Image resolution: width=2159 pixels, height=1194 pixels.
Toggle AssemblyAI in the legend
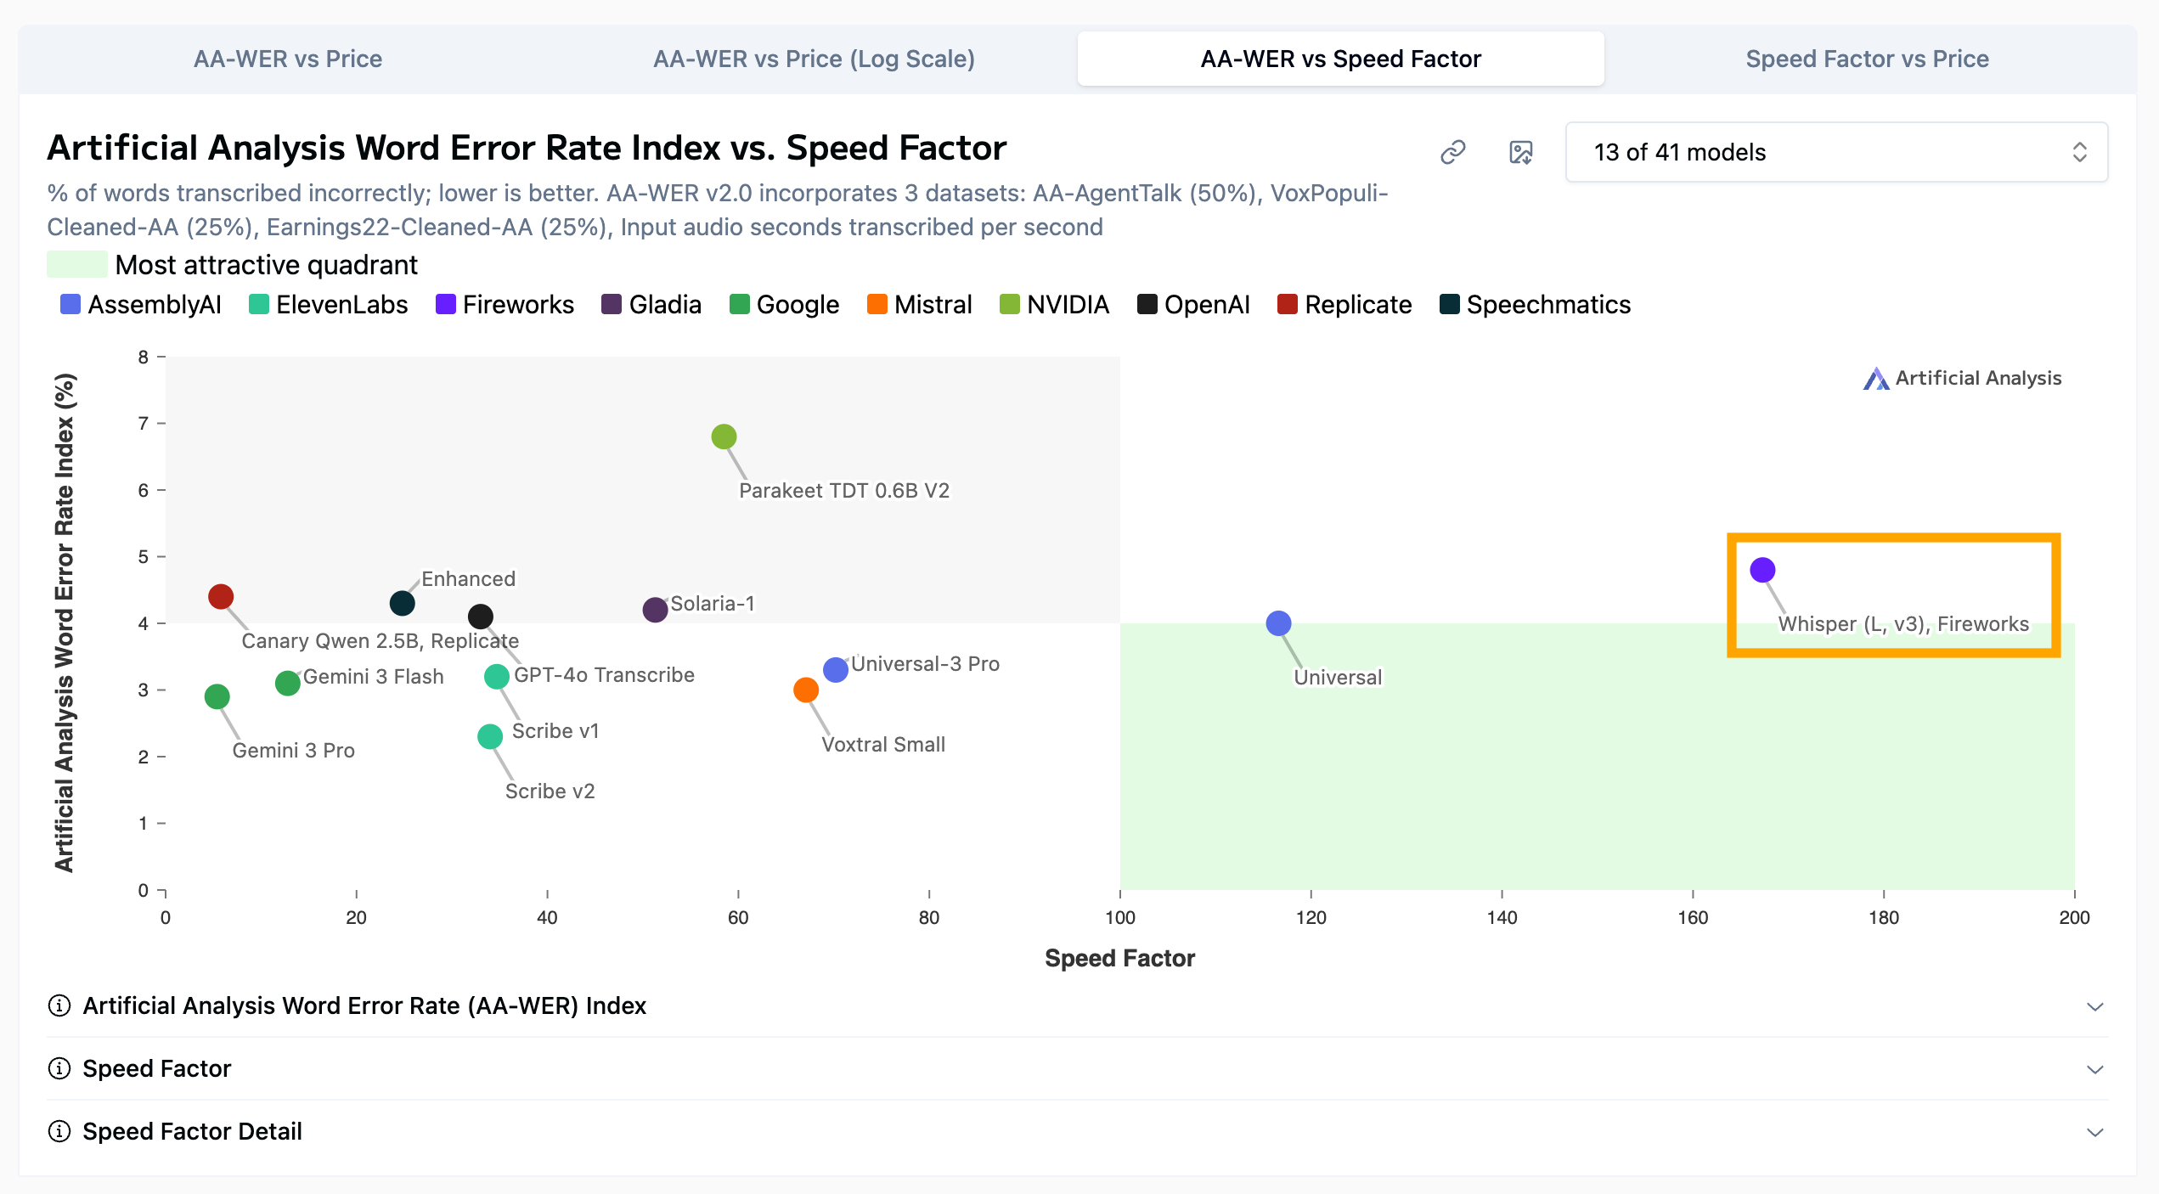pos(141,305)
